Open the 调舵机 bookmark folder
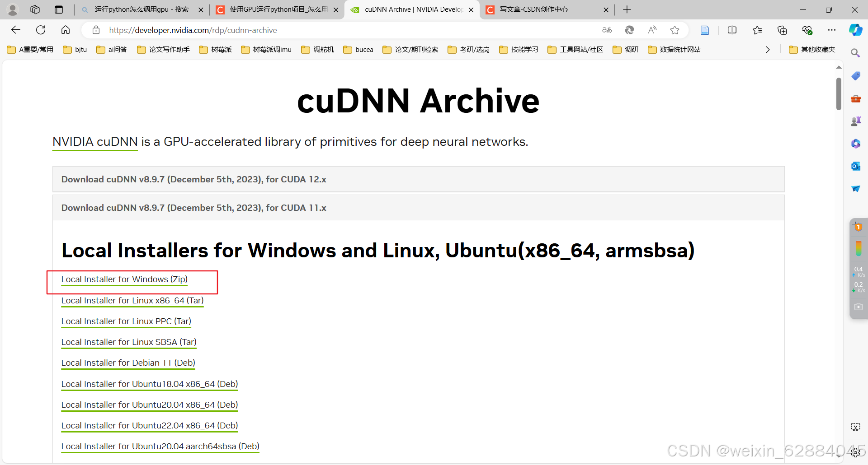The image size is (868, 465). [317, 50]
